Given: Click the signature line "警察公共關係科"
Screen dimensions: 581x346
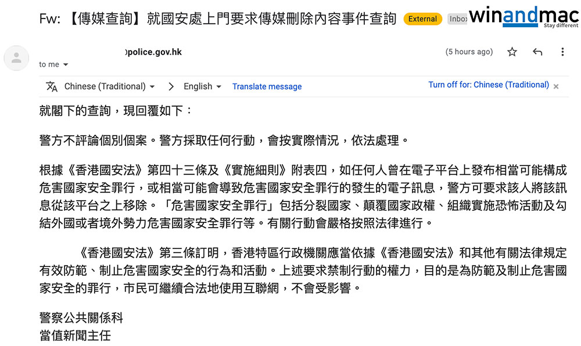Looking at the screenshot, I should [81, 318].
